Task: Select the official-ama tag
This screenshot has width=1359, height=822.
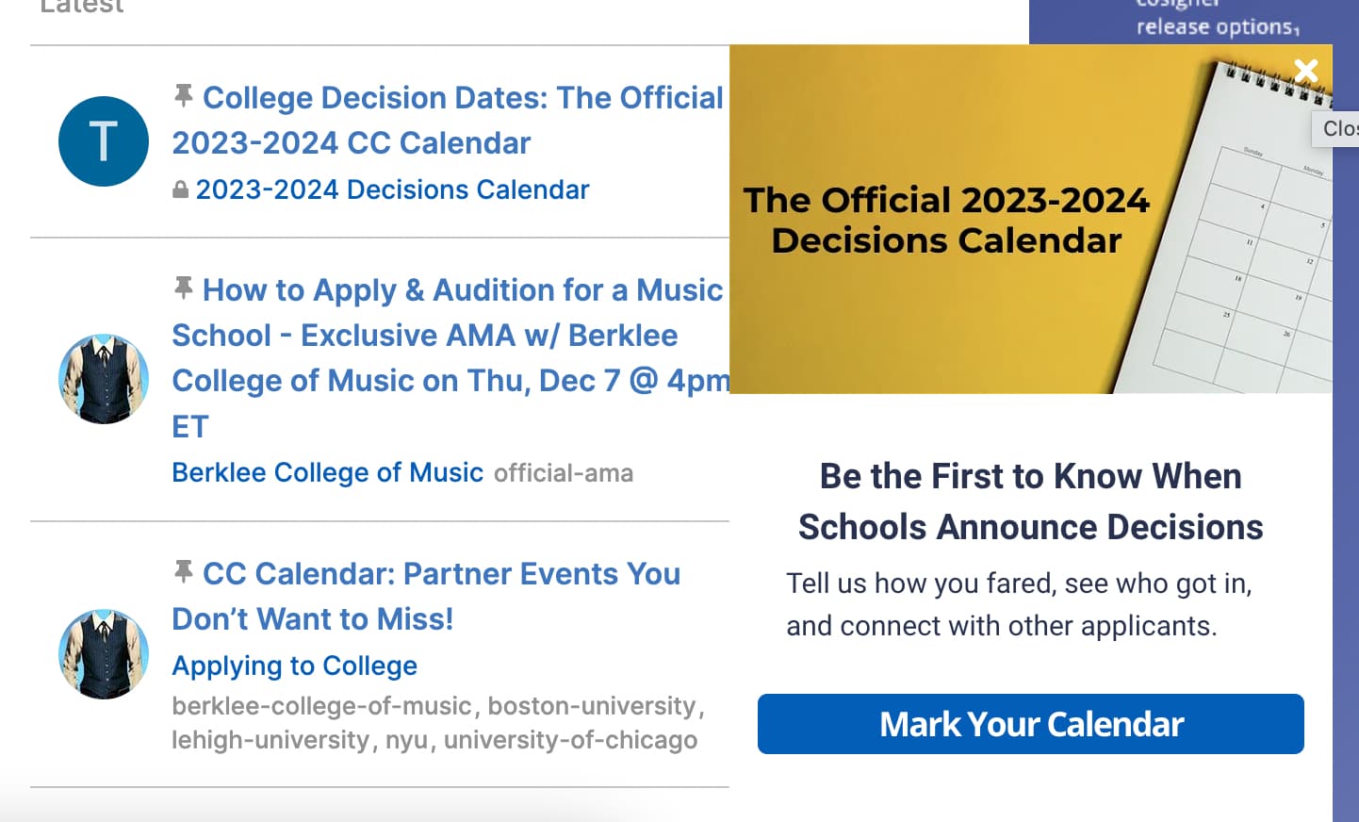Action: [564, 473]
